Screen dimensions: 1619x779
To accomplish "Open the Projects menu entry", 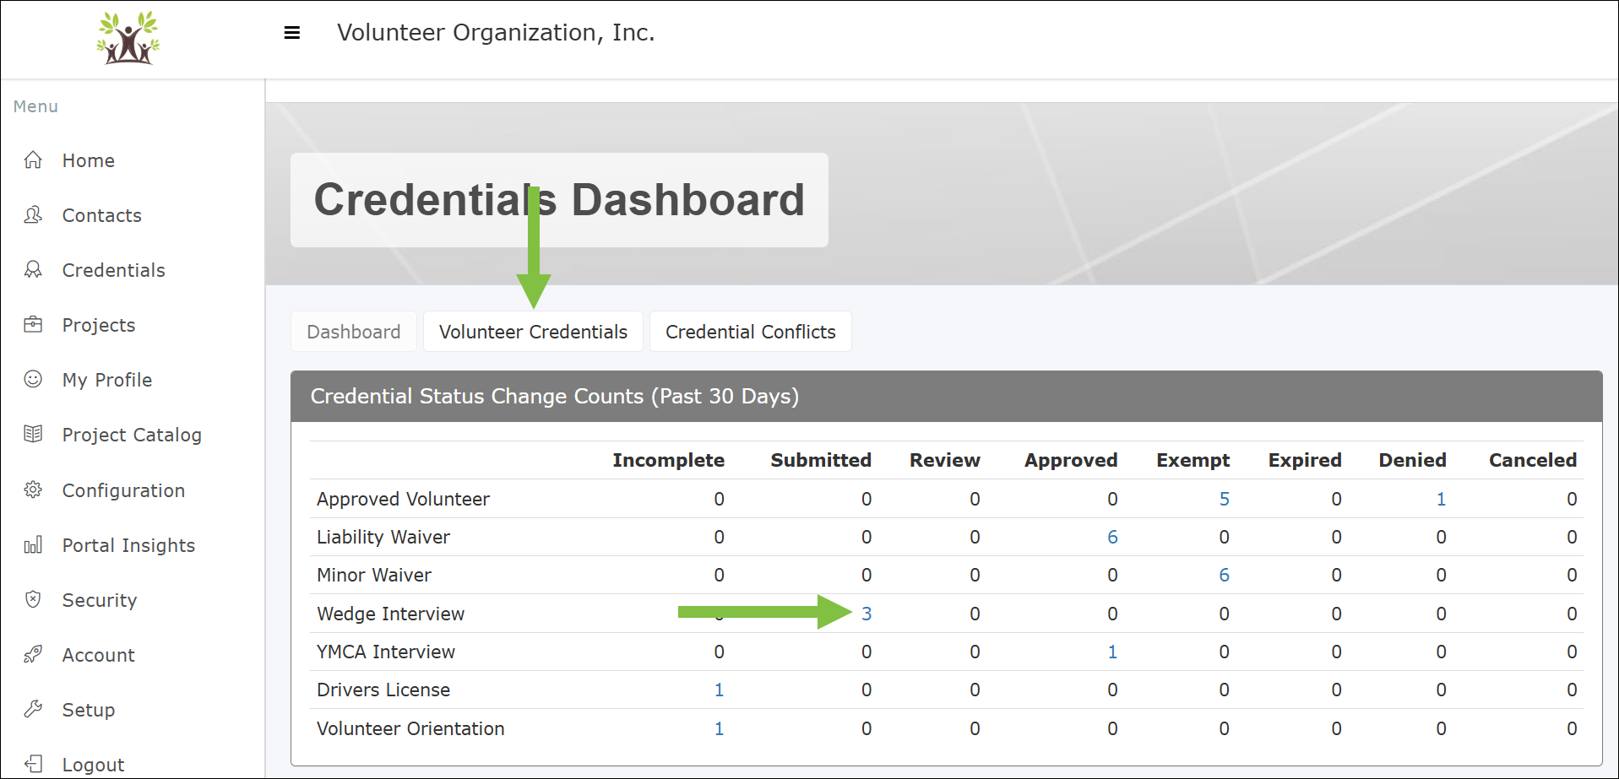I will (x=99, y=325).
